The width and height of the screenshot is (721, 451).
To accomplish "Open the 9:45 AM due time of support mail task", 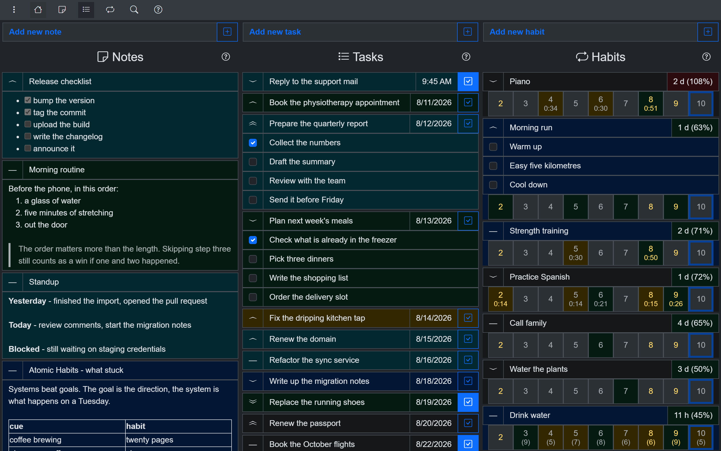I will click(437, 81).
